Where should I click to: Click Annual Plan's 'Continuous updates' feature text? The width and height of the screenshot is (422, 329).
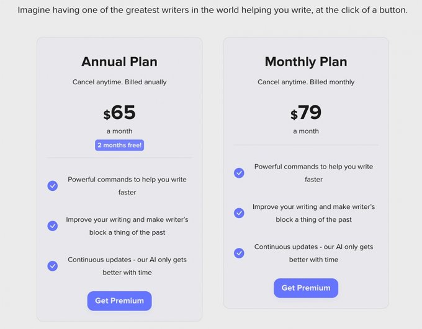pos(127,266)
